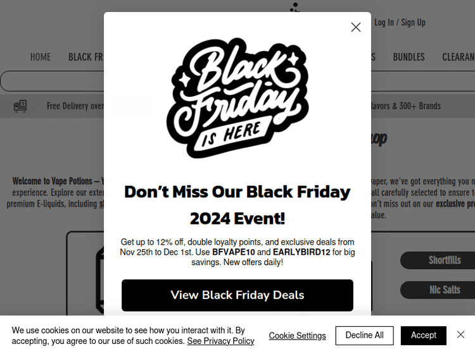Click the Black Friday Is Here logo

click(x=237, y=98)
